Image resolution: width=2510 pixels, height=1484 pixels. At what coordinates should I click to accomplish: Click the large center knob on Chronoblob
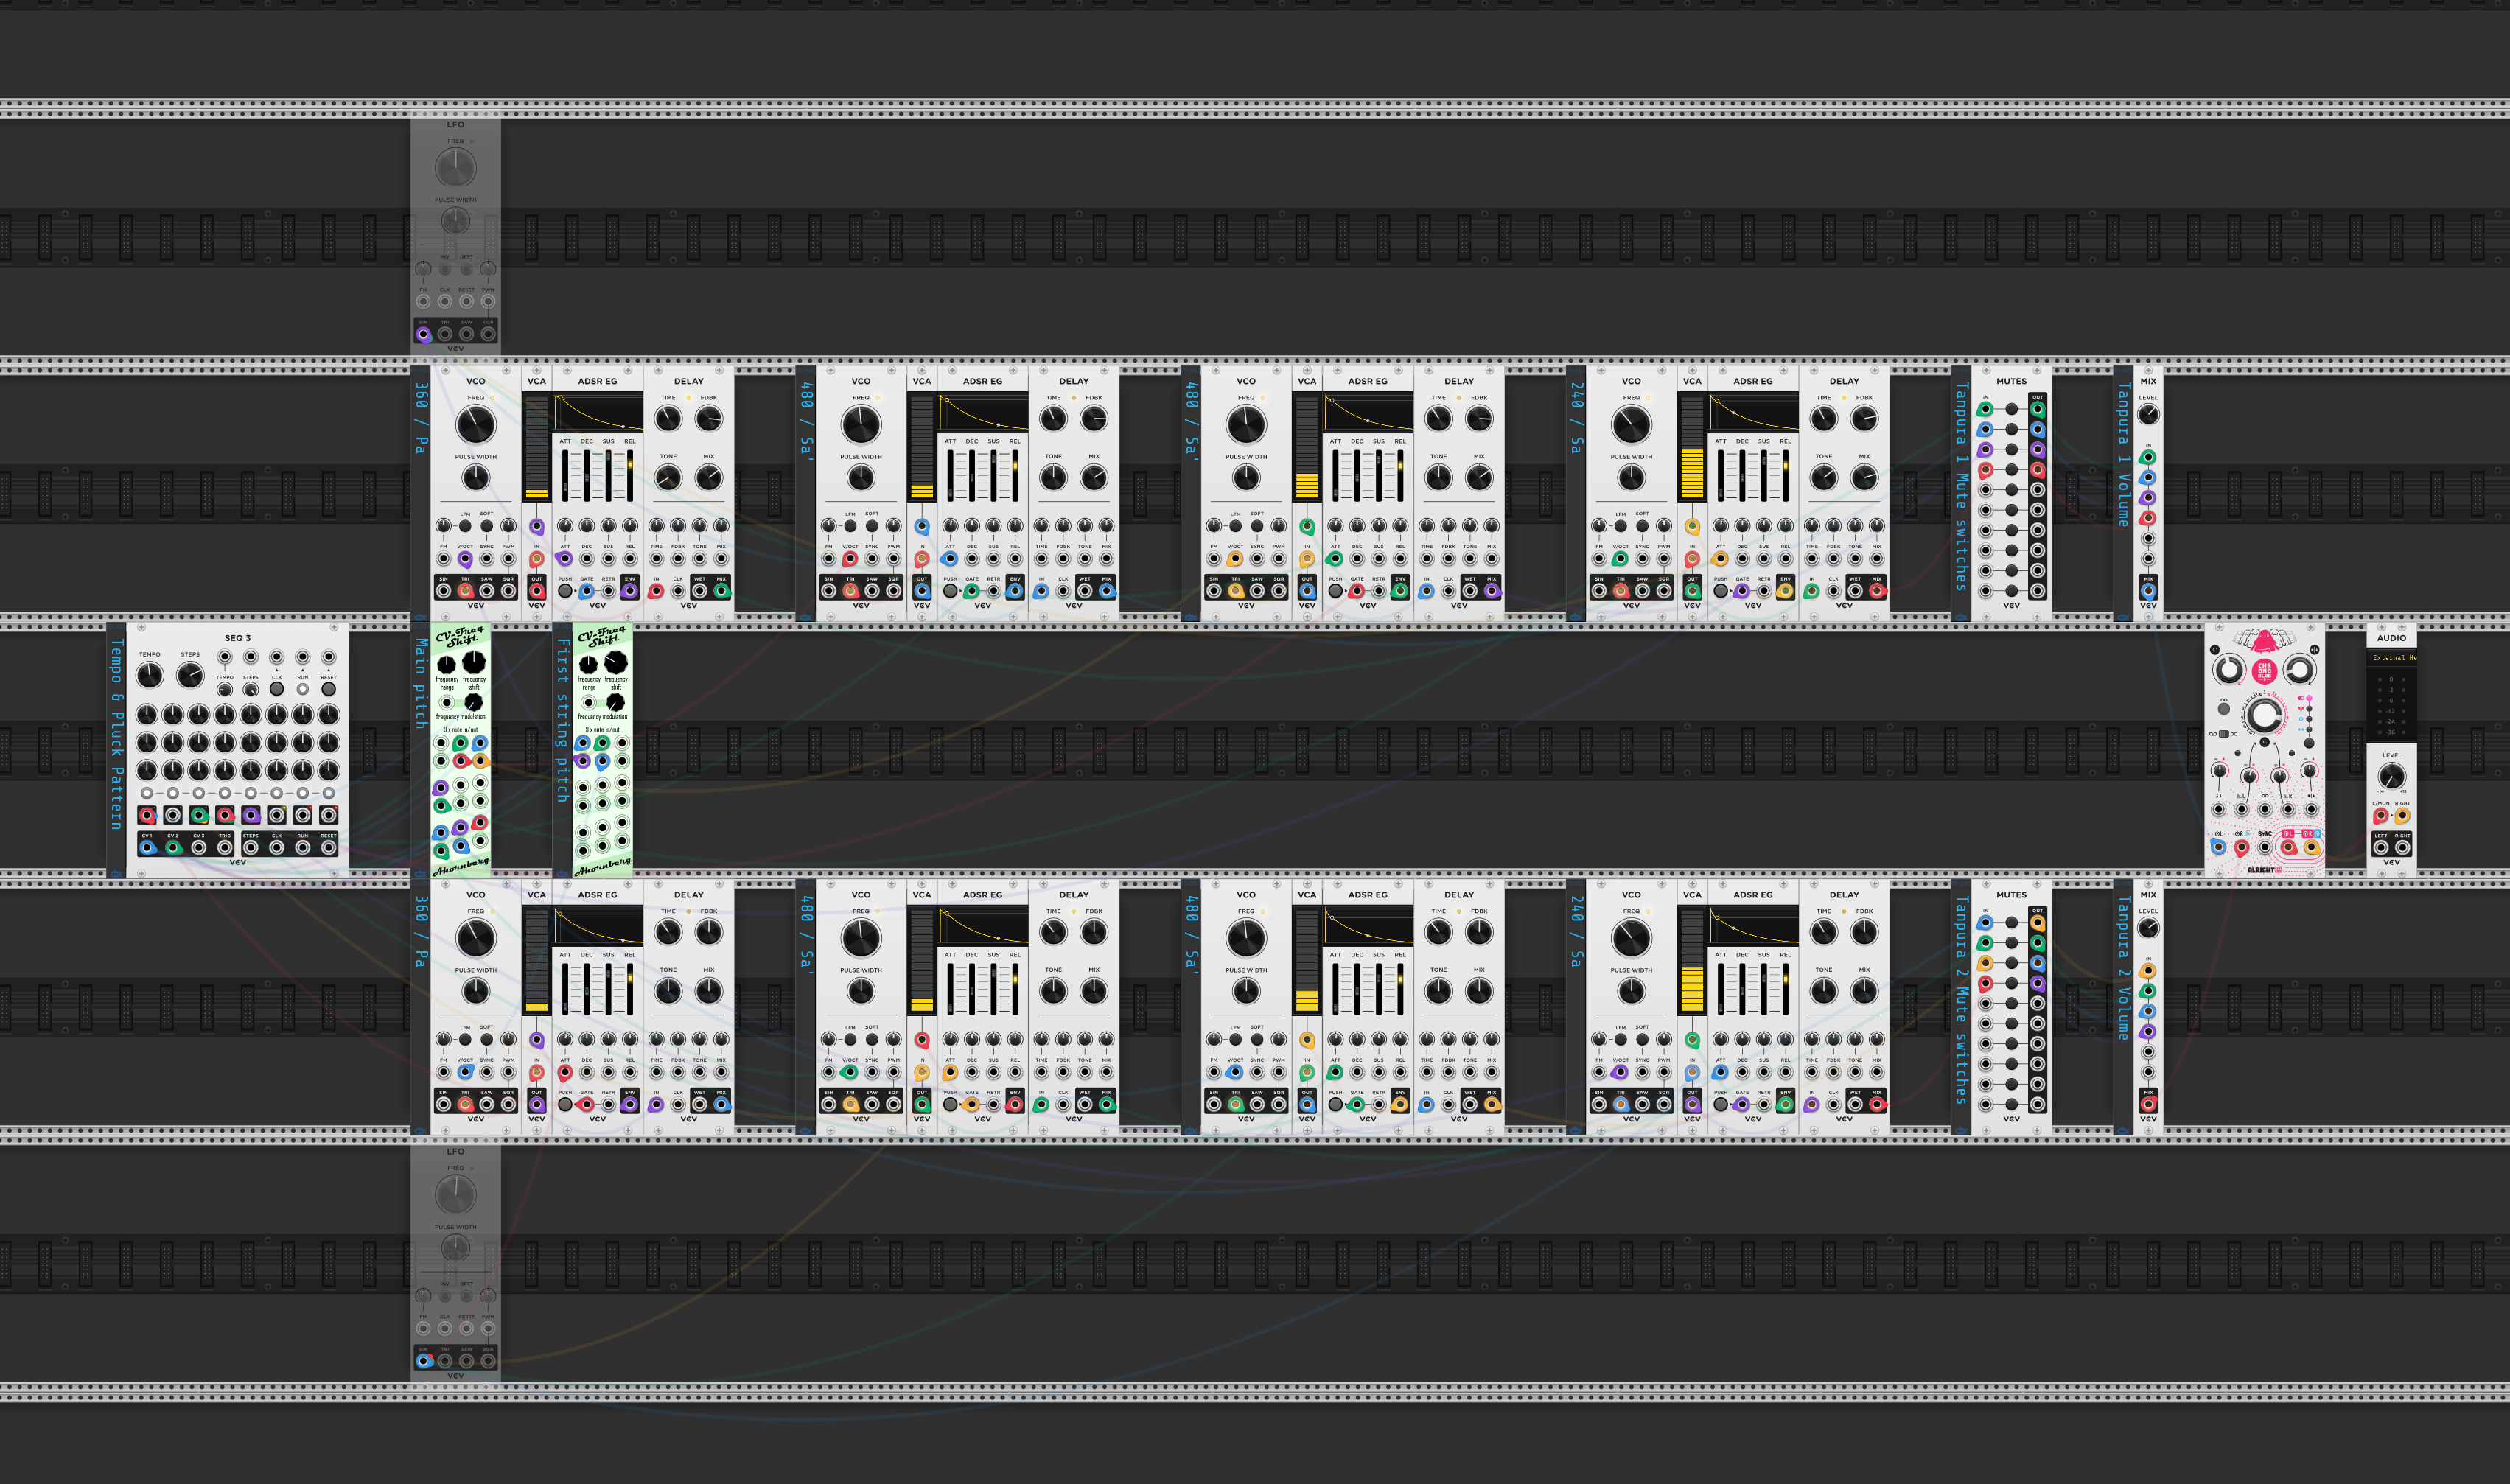(2265, 715)
